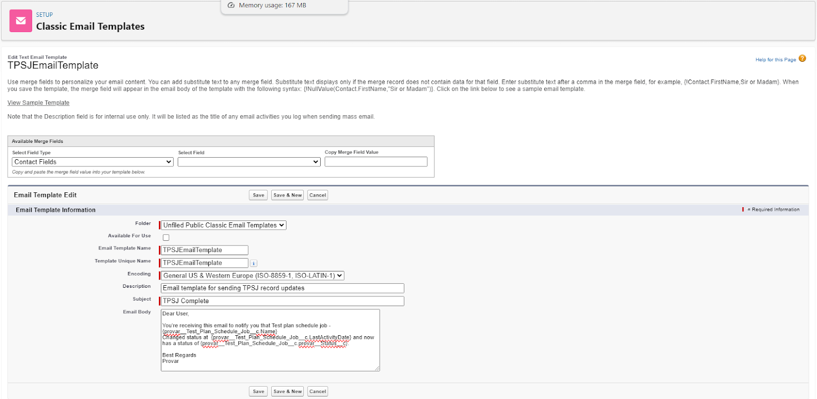Click the Classic Email Templates envelope icon
817x399 pixels.
(x=21, y=21)
